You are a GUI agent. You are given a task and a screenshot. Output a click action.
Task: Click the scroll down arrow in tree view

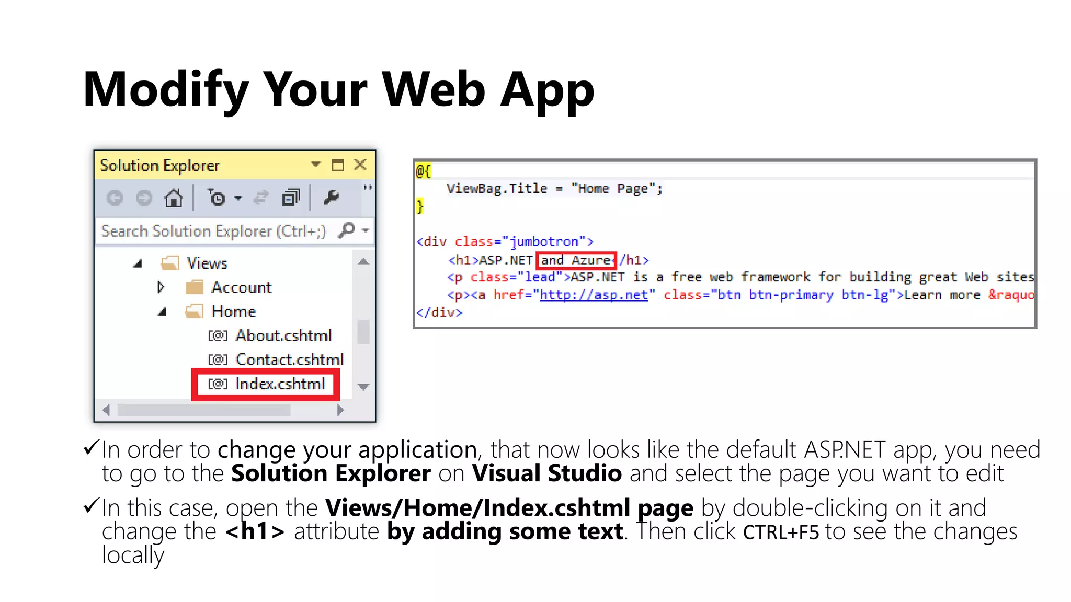coord(363,387)
